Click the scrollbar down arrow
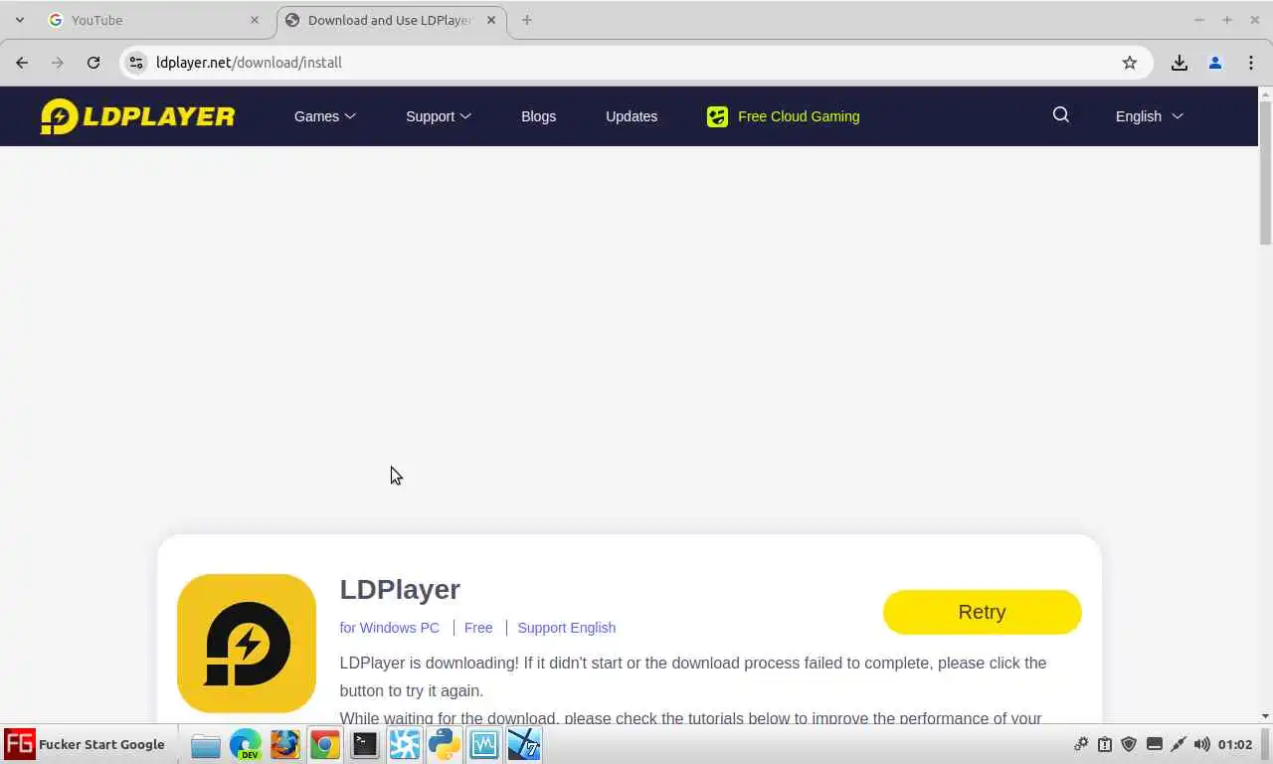Image resolution: width=1273 pixels, height=764 pixels. (1265, 716)
